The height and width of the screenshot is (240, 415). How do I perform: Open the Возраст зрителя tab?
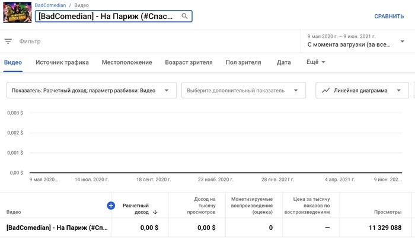pos(189,62)
